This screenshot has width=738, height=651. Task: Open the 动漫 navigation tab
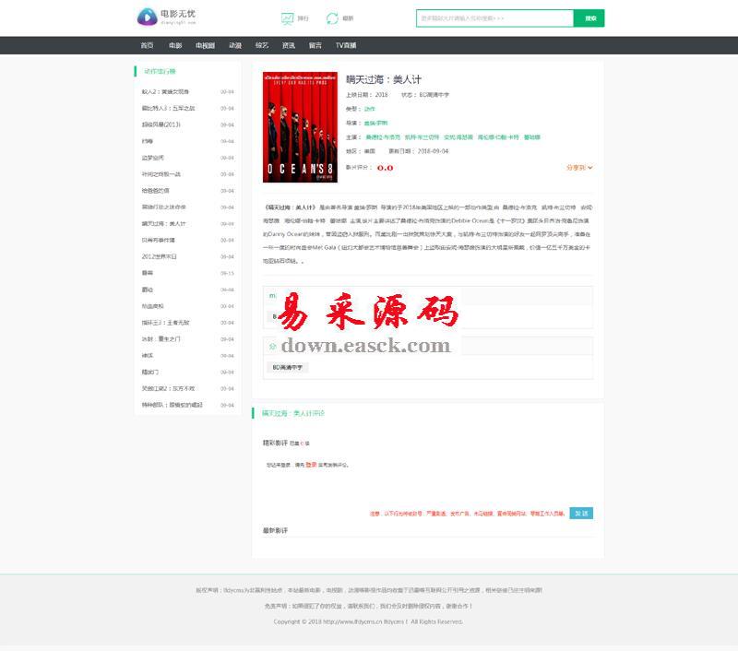coord(235,45)
